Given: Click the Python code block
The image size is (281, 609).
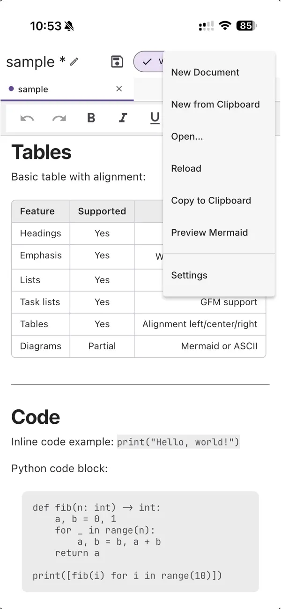Looking at the screenshot, I should [140, 541].
